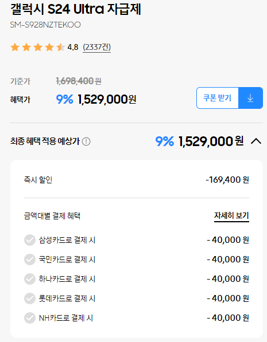267x342 pixels.
Task: Click the 4.8 rating score
Action: (x=73, y=47)
